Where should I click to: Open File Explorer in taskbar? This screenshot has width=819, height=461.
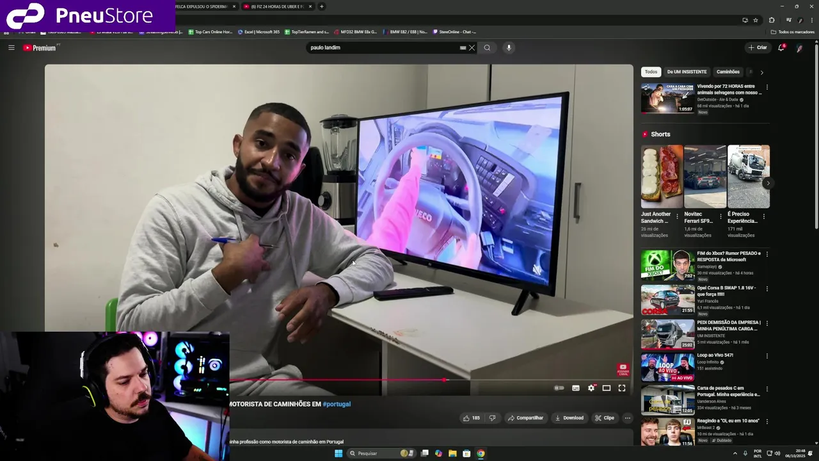point(452,453)
